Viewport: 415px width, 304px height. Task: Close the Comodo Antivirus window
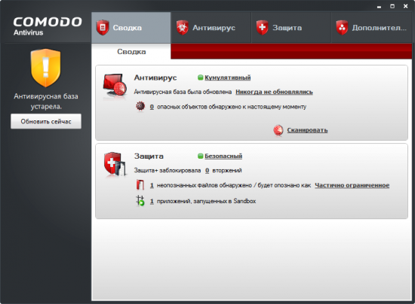tap(405, 6)
